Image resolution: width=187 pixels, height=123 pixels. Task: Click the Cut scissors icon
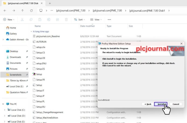(22, 20)
